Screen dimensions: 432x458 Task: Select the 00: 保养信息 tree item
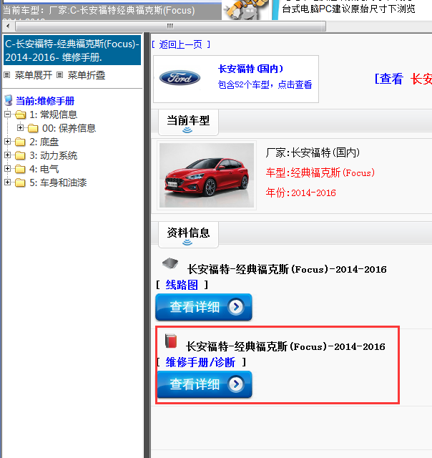[69, 128]
